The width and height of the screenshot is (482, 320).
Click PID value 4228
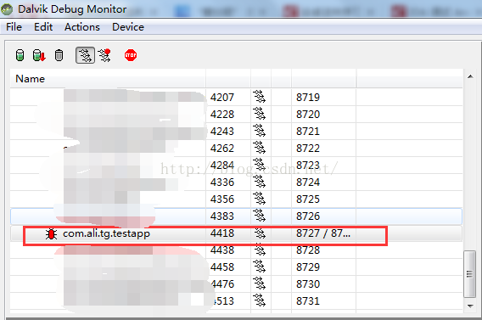coord(222,115)
